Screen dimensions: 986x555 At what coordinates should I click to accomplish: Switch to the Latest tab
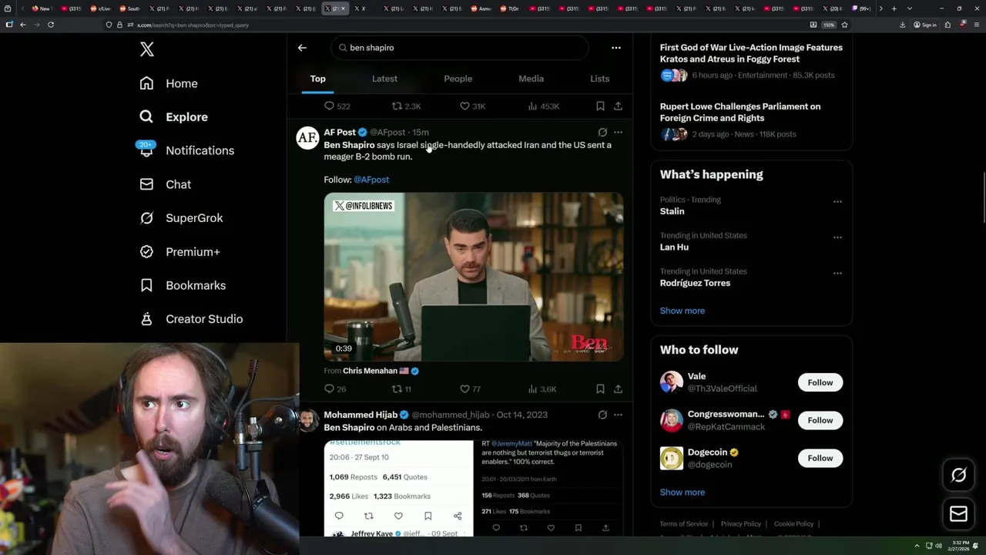point(384,79)
